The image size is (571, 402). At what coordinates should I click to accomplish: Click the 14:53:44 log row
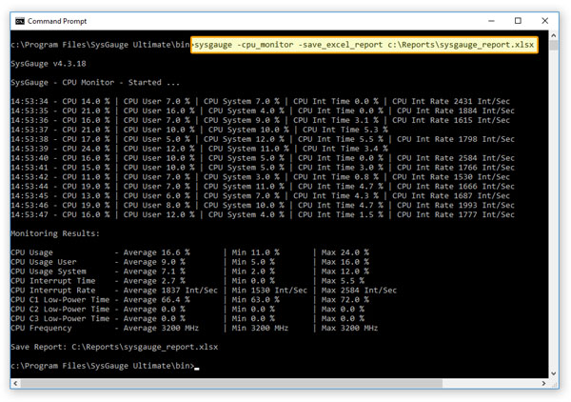pos(263,187)
